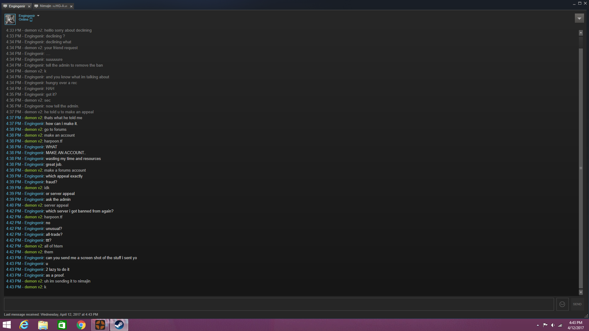Click the Steam taskbar icon
This screenshot has height=331, width=589.
[119, 325]
